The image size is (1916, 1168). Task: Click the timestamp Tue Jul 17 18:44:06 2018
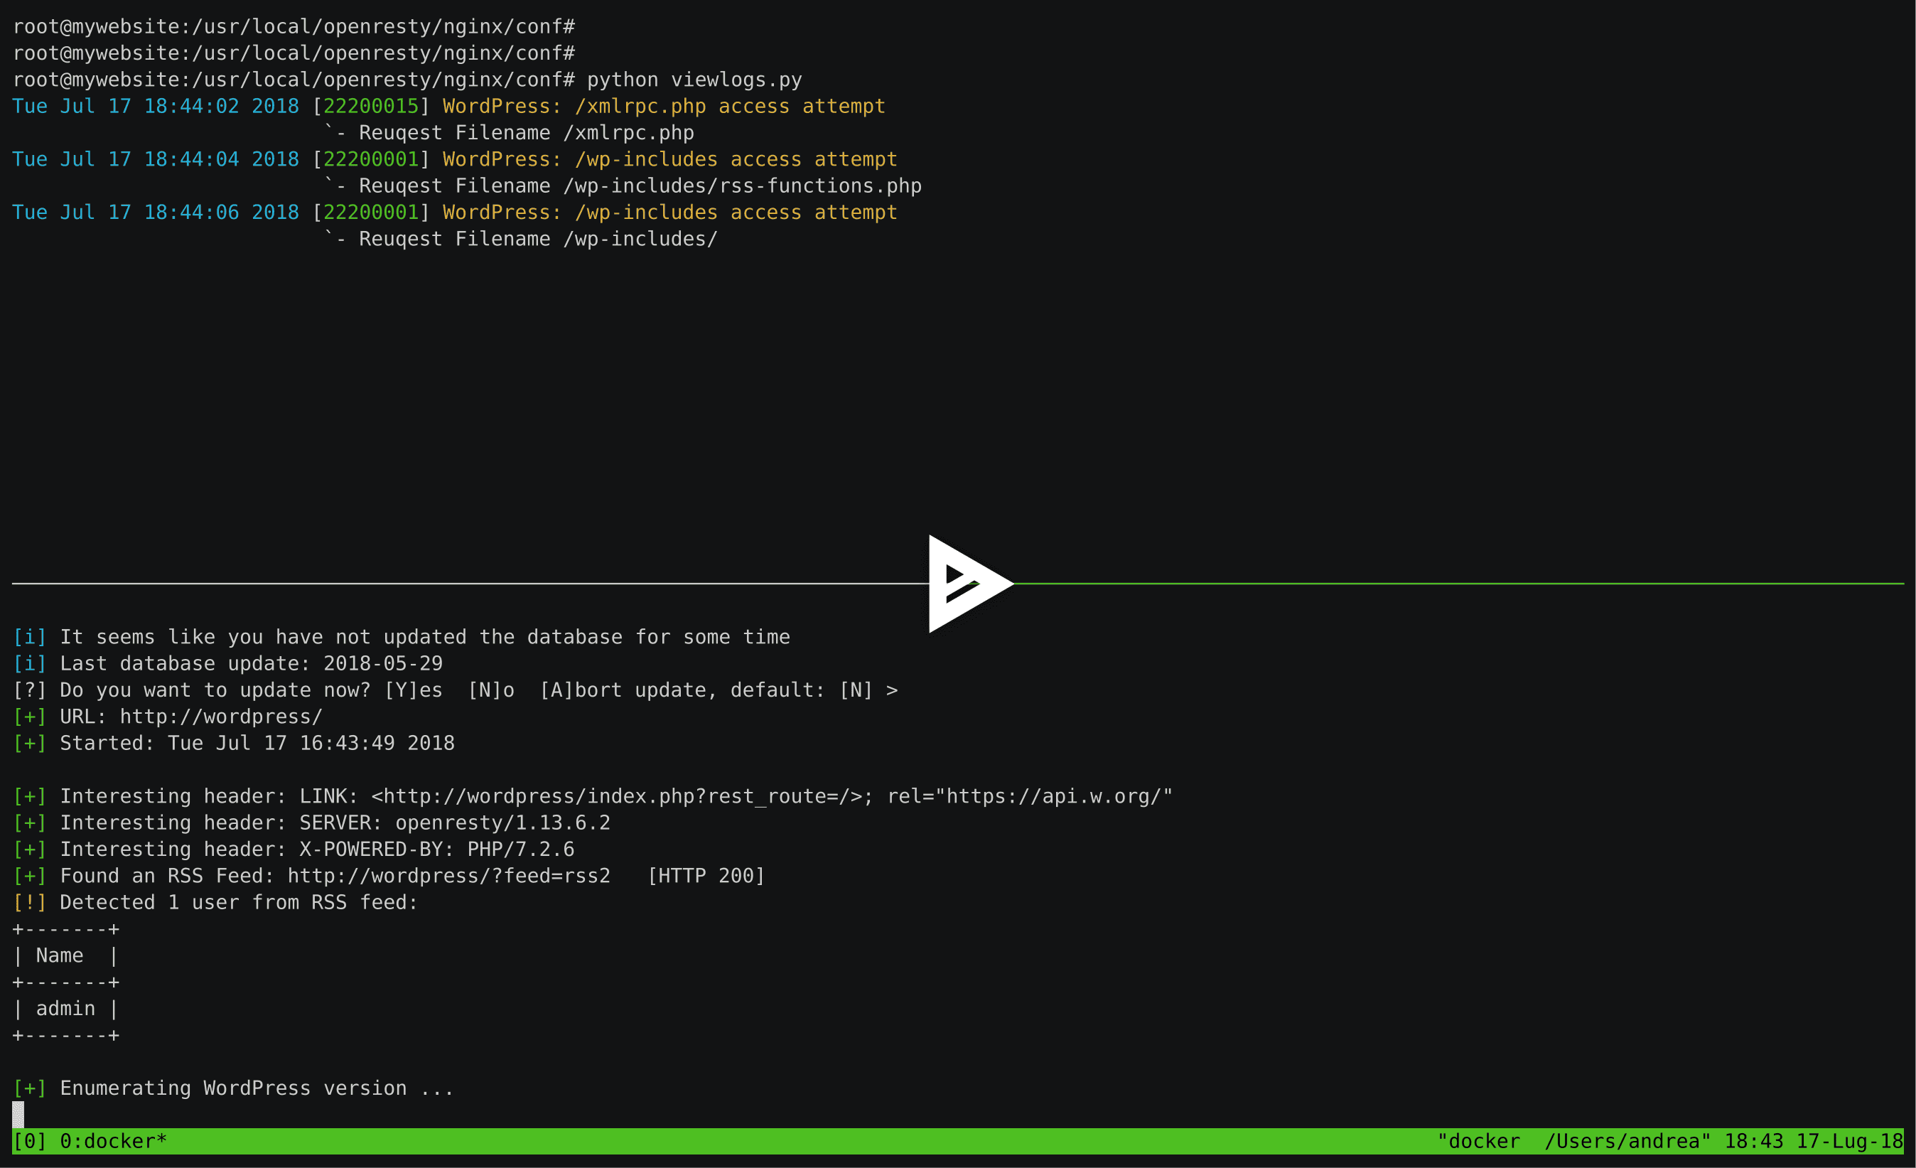pyautogui.click(x=156, y=213)
